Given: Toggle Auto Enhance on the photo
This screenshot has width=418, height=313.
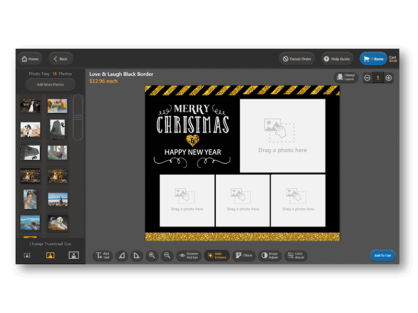Looking at the screenshot, I should [216, 256].
